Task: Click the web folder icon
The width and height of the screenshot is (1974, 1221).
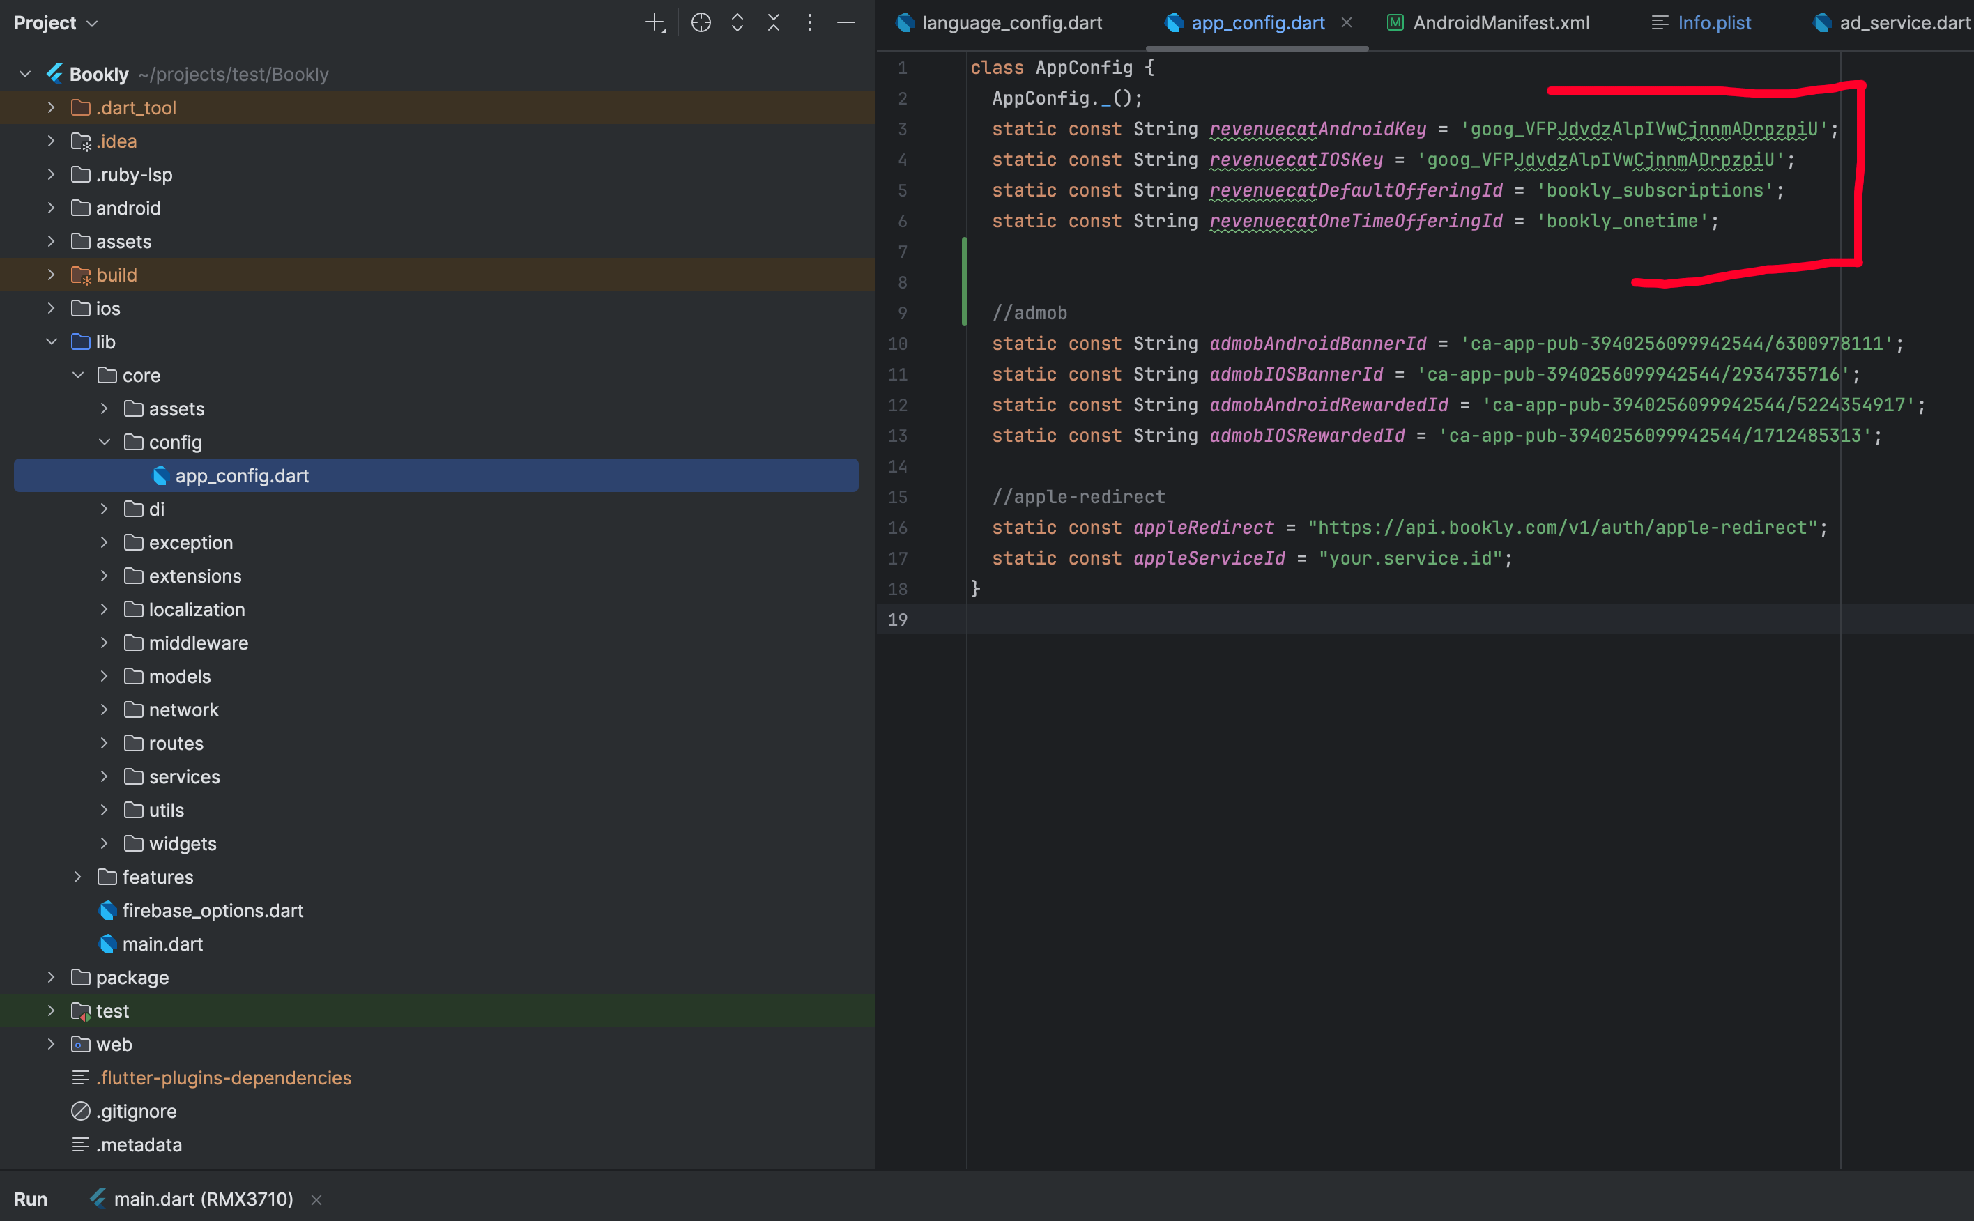Action: click(81, 1043)
